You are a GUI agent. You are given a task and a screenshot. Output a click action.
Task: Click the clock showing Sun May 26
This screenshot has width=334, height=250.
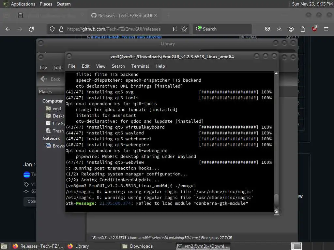click(312, 4)
